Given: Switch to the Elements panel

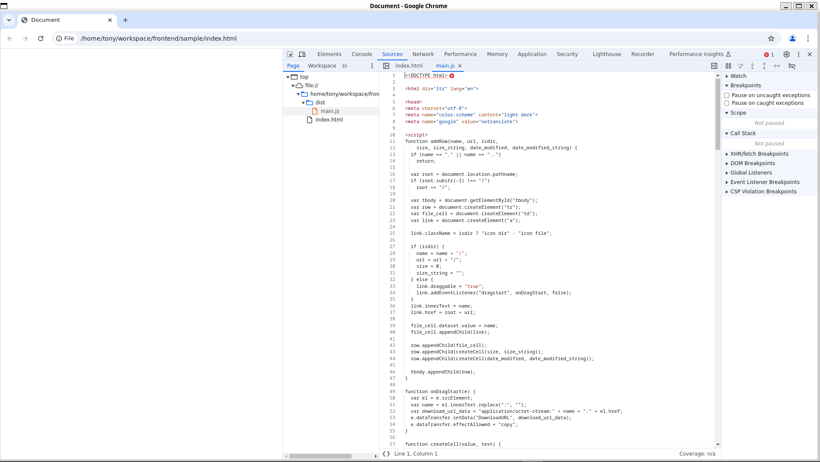Looking at the screenshot, I should 329,54.
